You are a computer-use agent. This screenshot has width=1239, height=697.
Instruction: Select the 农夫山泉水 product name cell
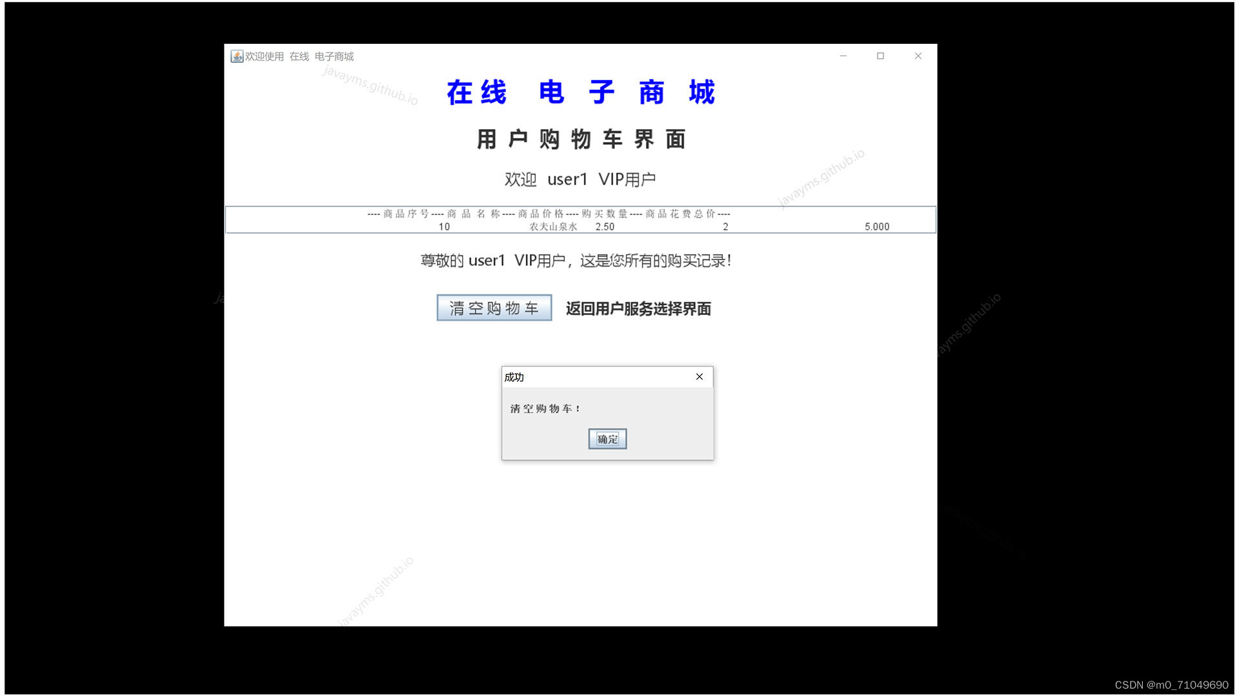coord(553,227)
